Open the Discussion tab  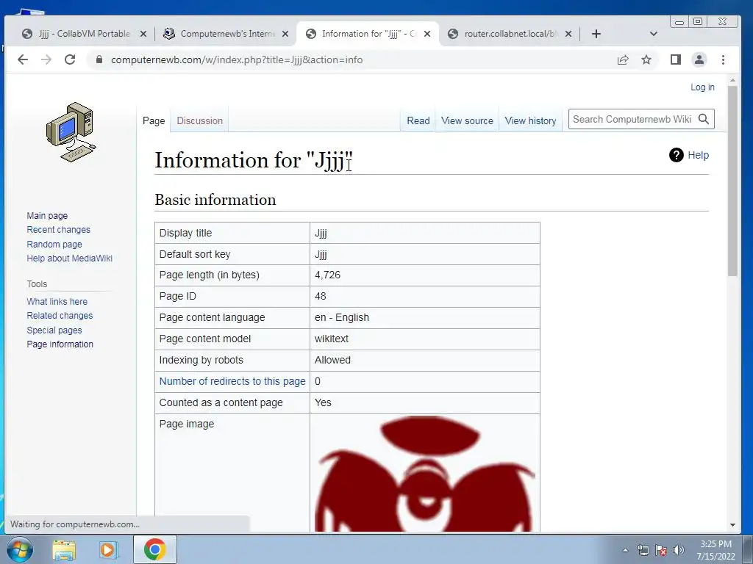[200, 121]
